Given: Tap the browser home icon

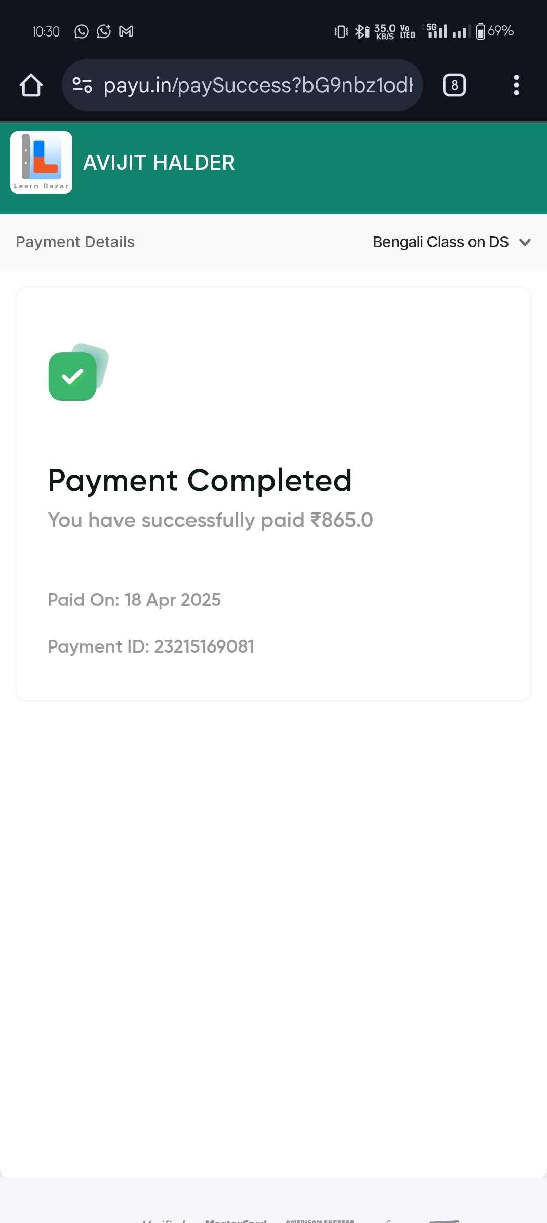Looking at the screenshot, I should click(x=31, y=85).
